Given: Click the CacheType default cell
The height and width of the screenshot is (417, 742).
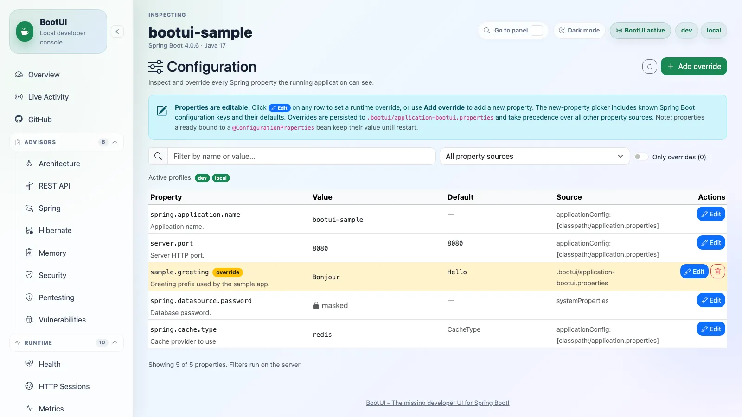Looking at the screenshot, I should click(x=464, y=329).
